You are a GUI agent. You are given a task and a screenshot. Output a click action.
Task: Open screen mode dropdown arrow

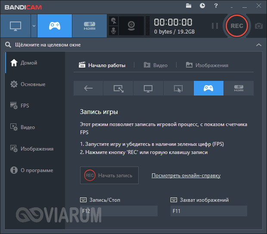click(x=34, y=26)
